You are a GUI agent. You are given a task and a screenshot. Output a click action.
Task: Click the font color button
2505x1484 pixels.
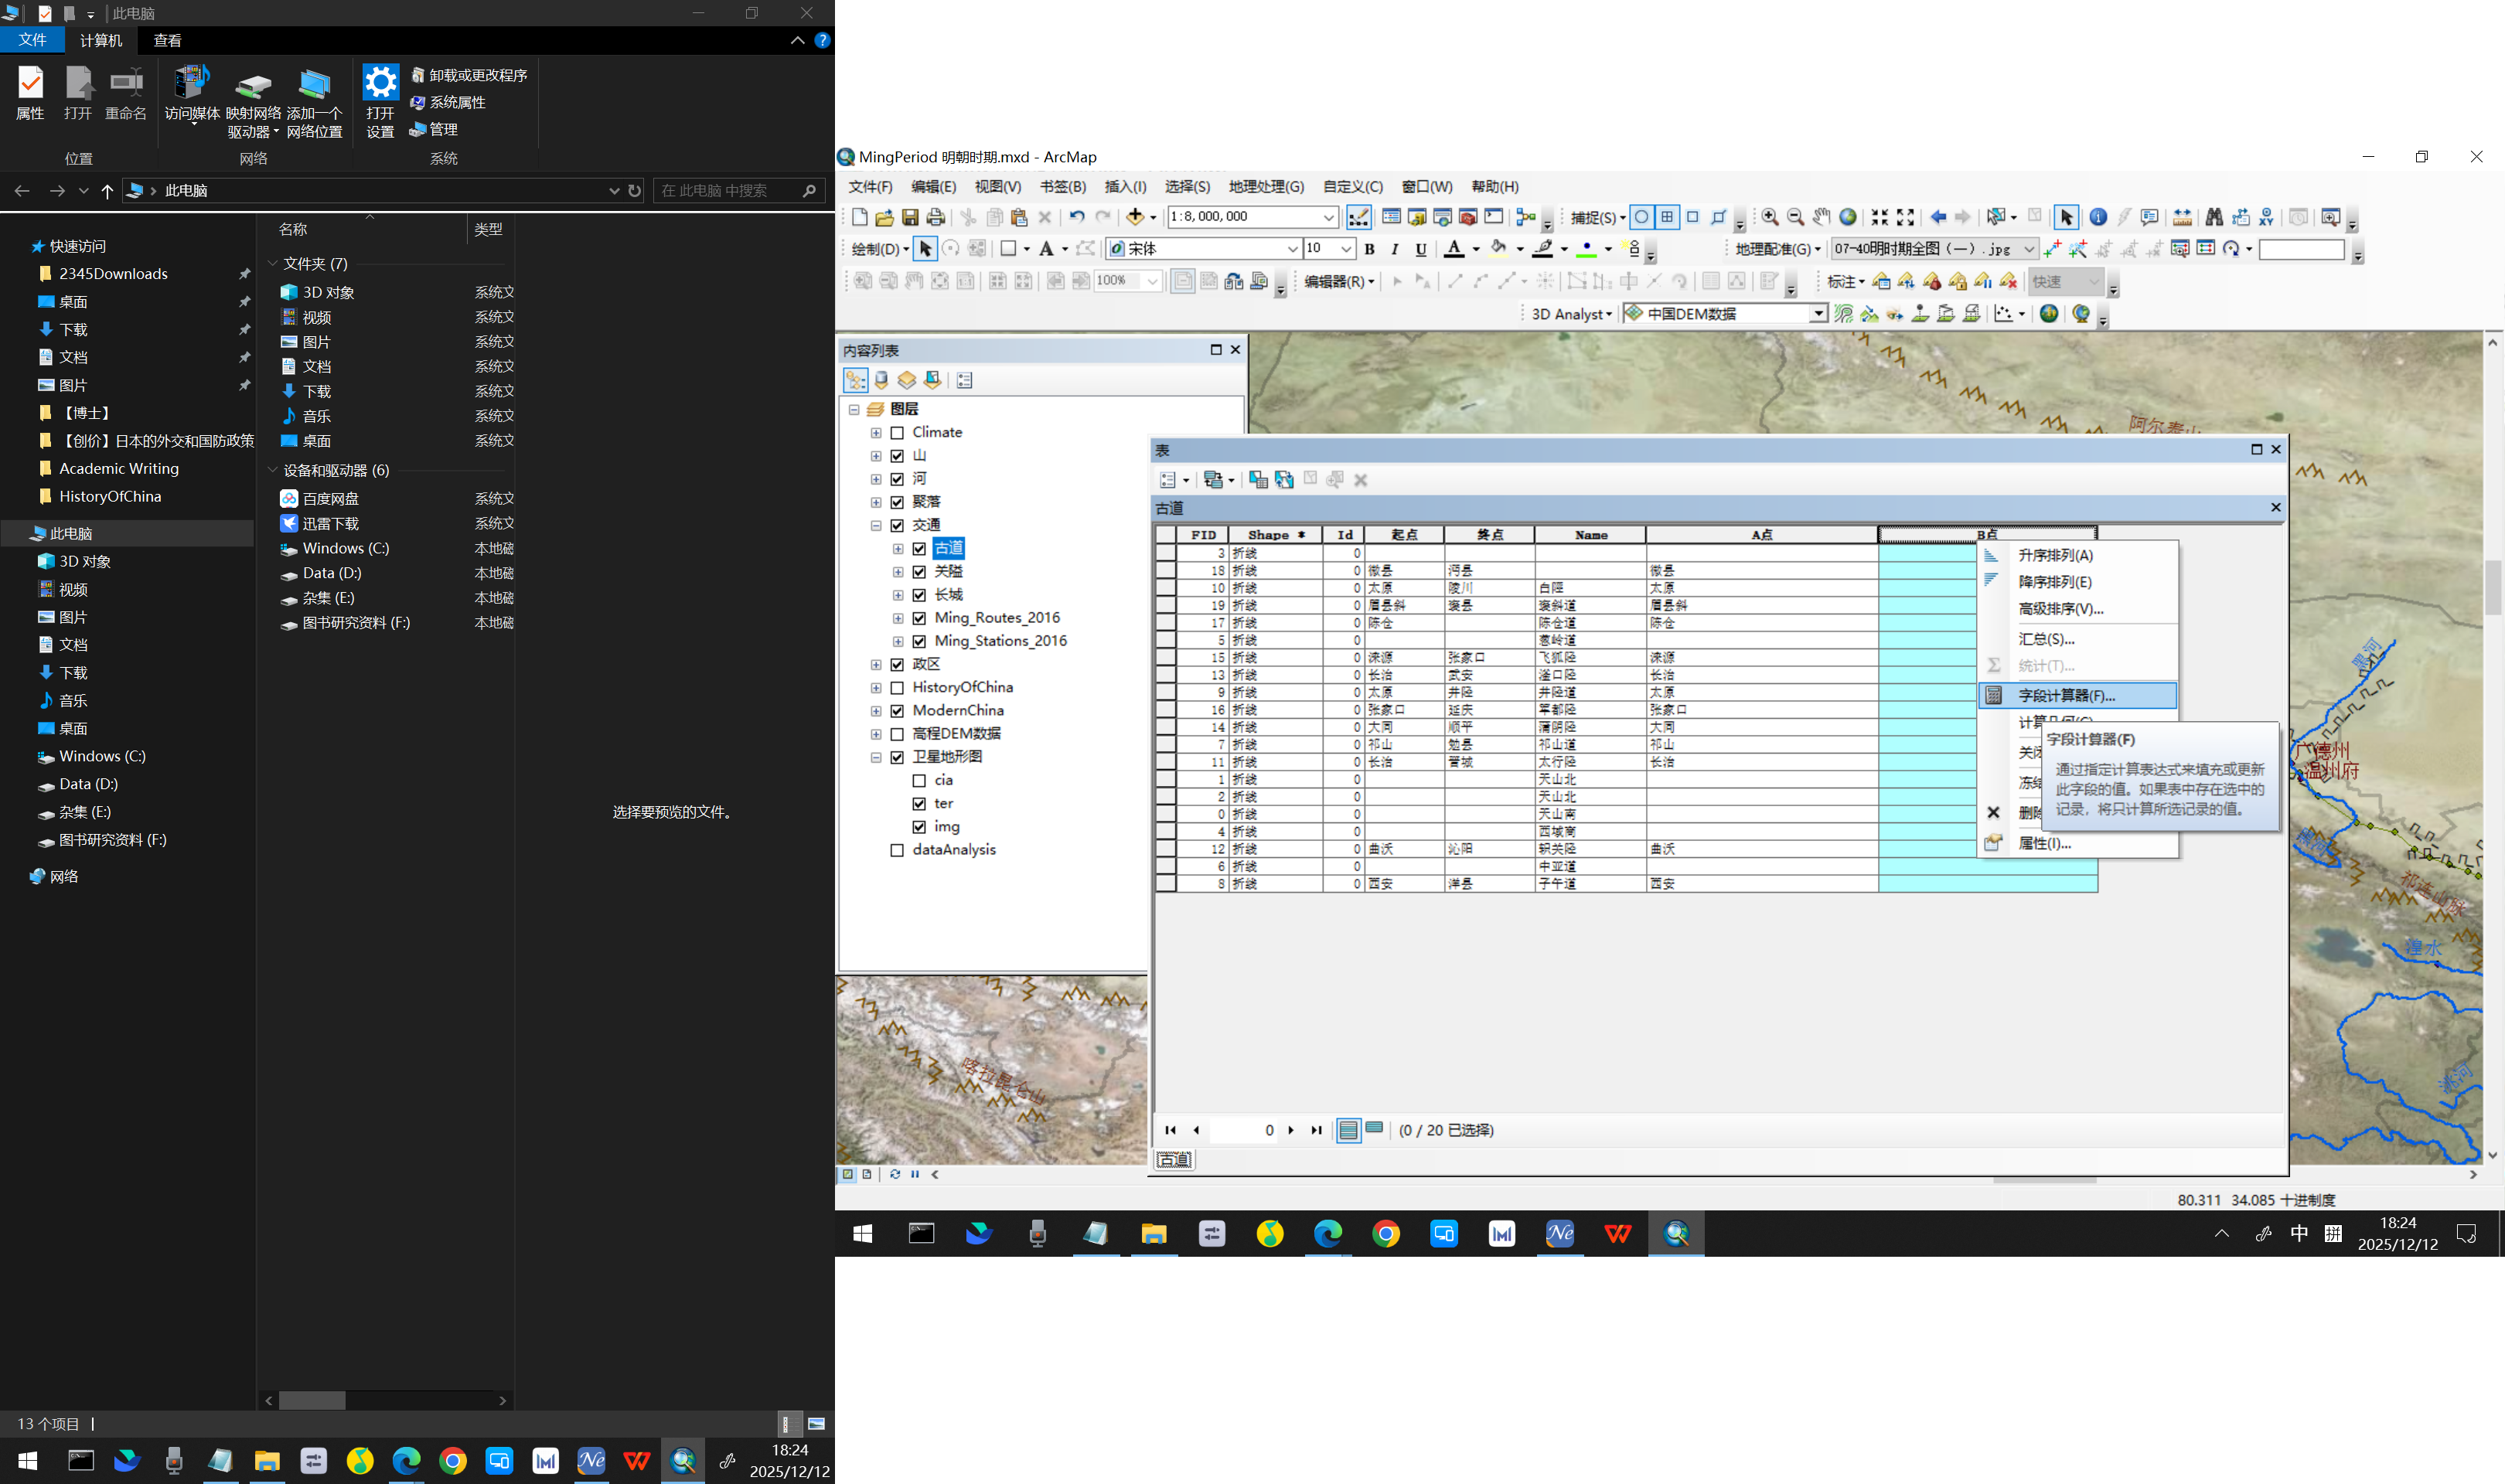click(1455, 249)
